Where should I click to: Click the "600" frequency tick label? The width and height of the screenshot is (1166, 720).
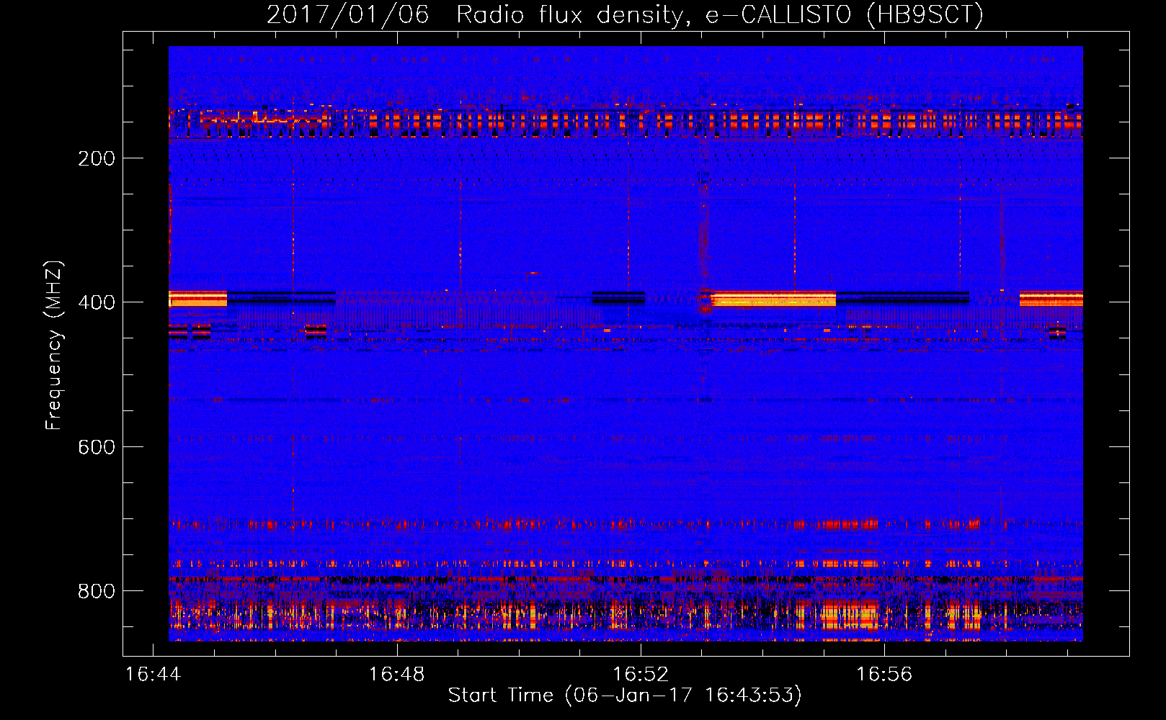click(97, 447)
